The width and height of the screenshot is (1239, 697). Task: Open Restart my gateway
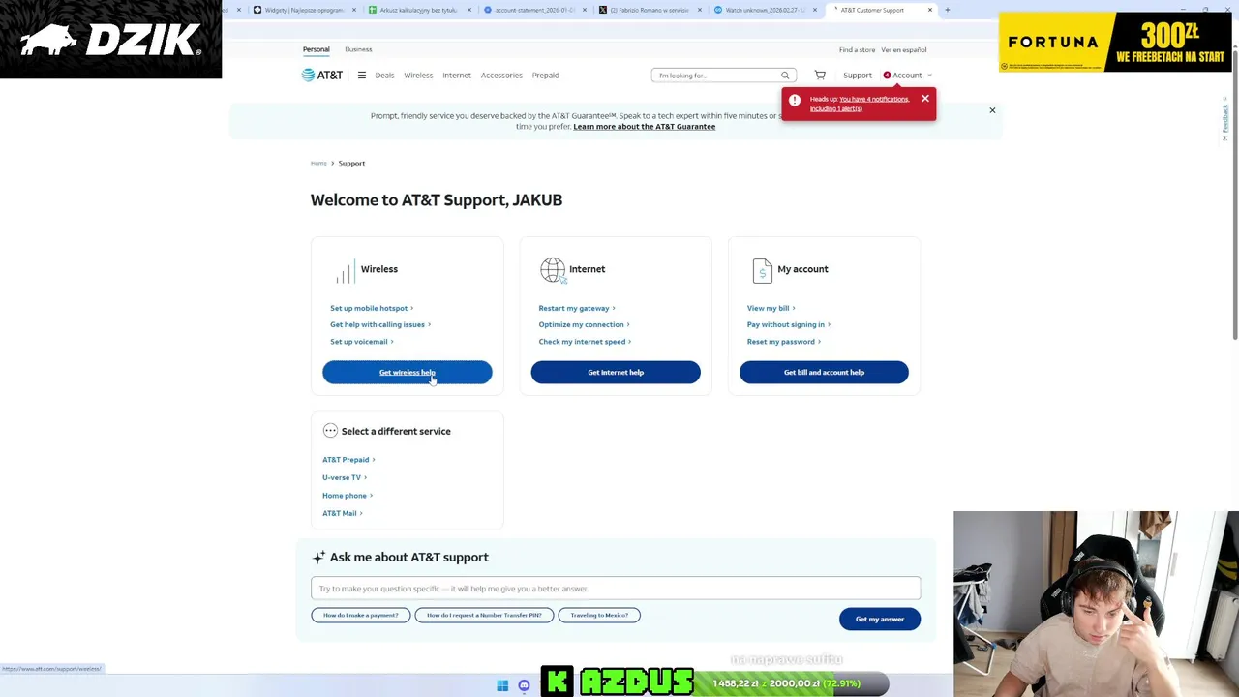(x=577, y=308)
